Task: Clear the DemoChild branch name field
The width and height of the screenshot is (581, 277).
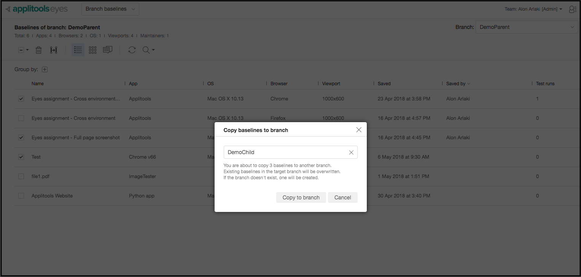Action: (351, 152)
